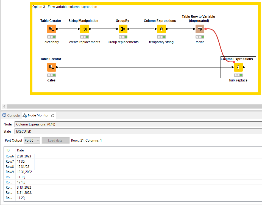Select cell '2 28, 2023'
The image size is (262, 205).
(x=24, y=156)
